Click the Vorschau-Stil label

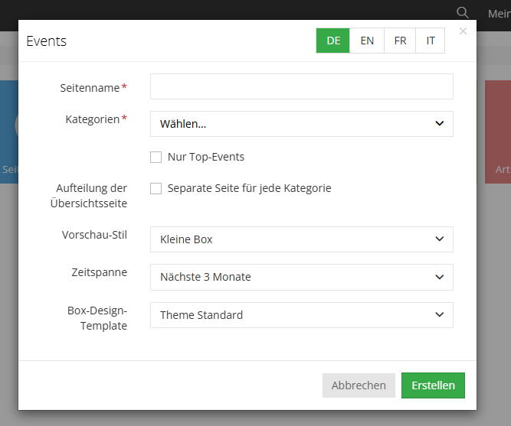pos(94,235)
